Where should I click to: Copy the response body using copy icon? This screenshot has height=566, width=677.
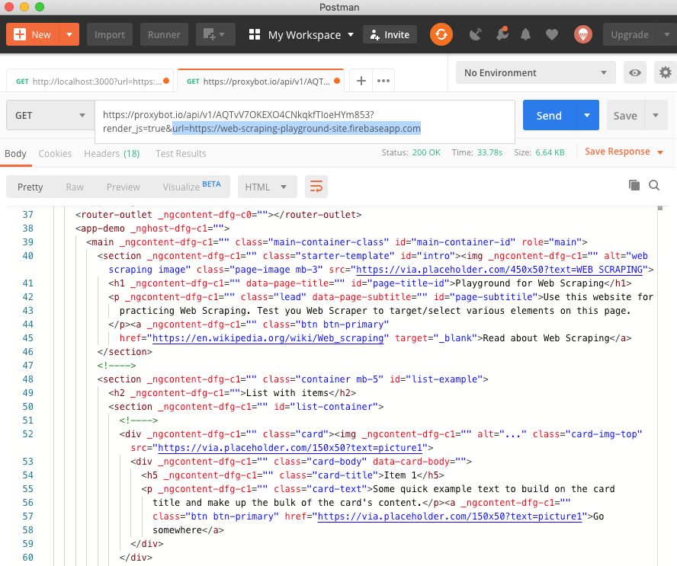pos(634,184)
